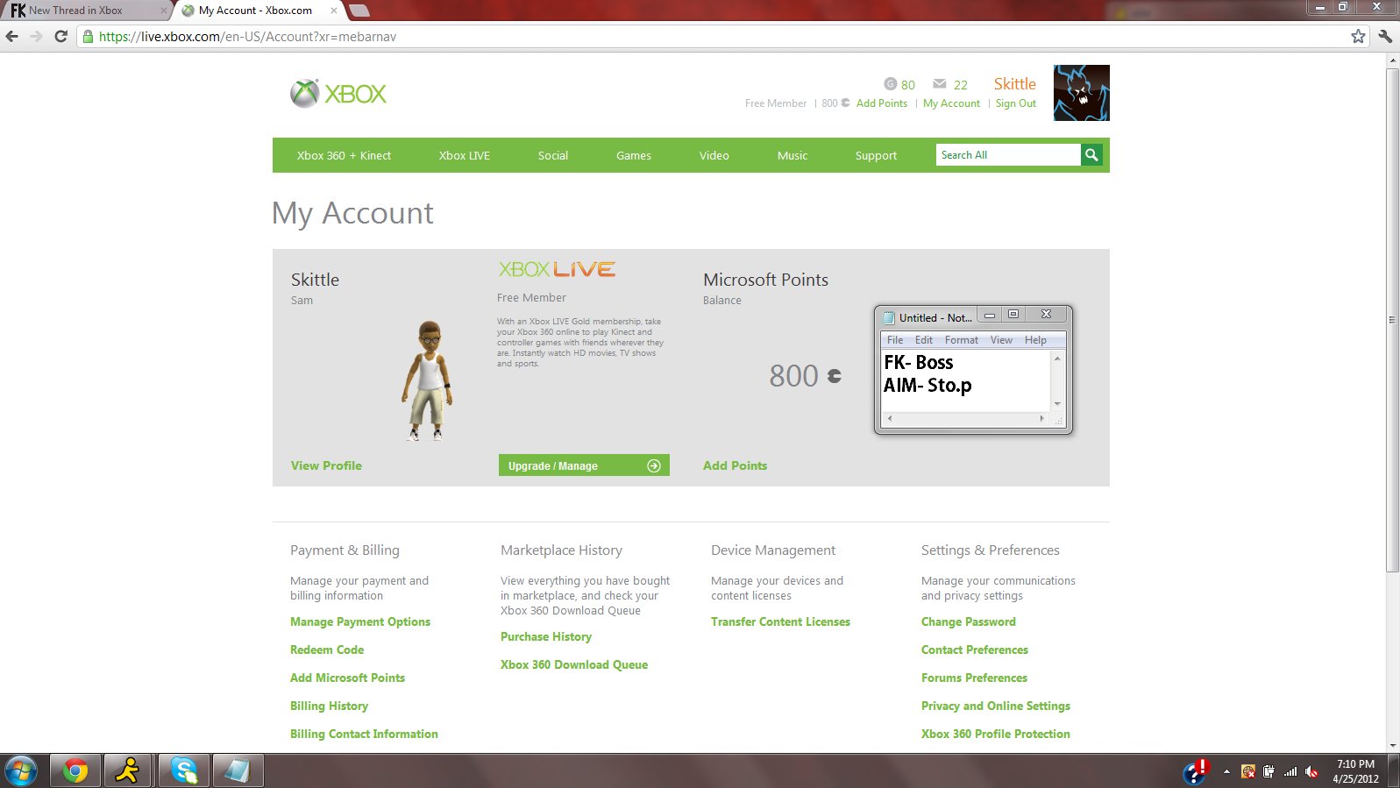Bookmark this page with the star icon
This screenshot has height=788, width=1400.
click(1358, 36)
